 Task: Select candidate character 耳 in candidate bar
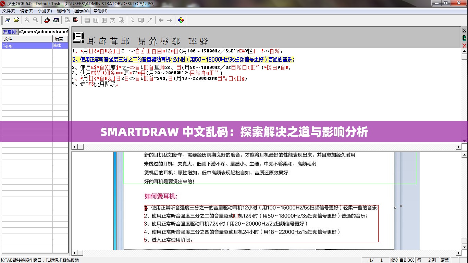[x=91, y=41]
